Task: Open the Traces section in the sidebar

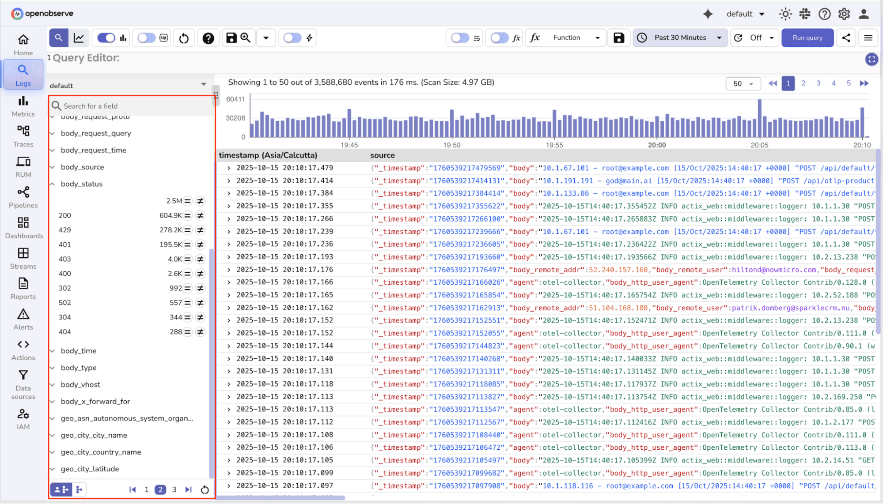Action: [23, 135]
